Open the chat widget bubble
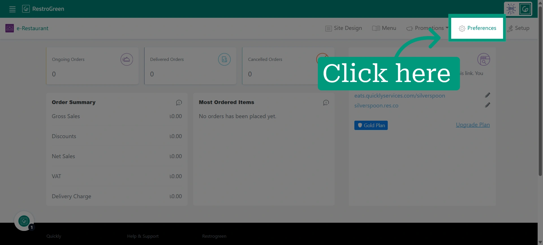 (24, 221)
